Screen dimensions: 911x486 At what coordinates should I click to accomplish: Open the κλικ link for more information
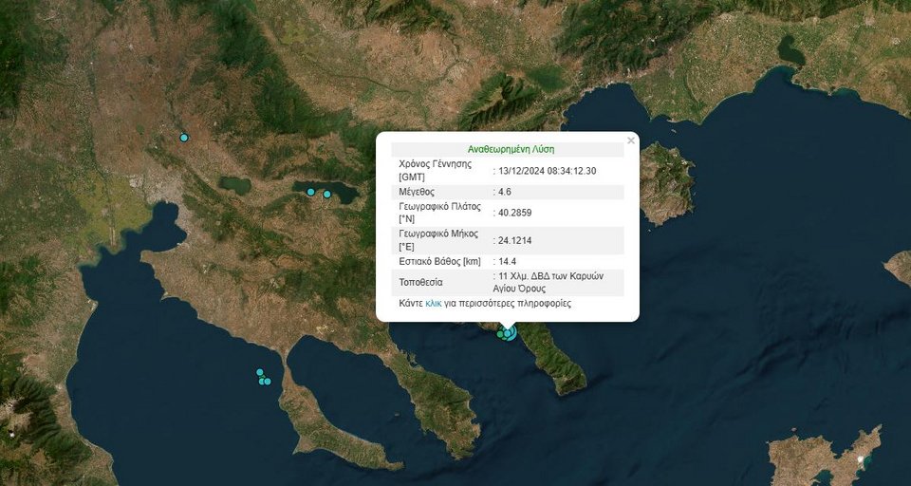tap(434, 304)
